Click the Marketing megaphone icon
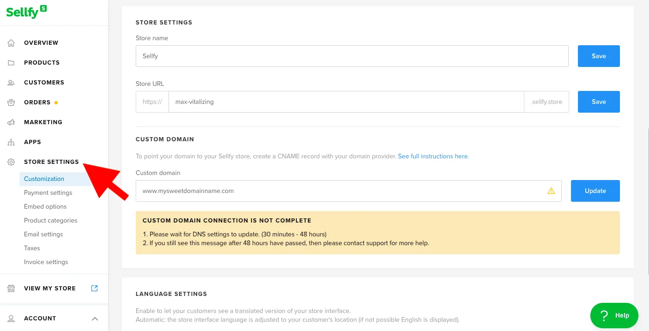The width and height of the screenshot is (649, 331). [x=12, y=122]
